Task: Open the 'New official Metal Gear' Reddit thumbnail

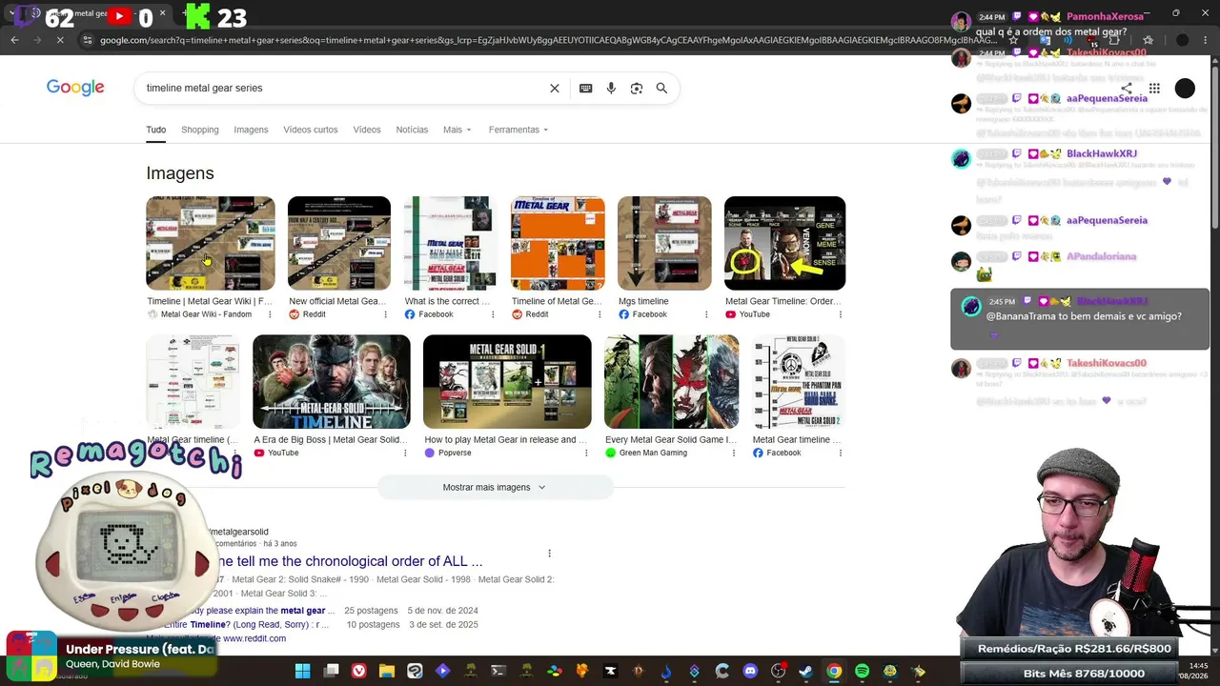Action: 339,243
